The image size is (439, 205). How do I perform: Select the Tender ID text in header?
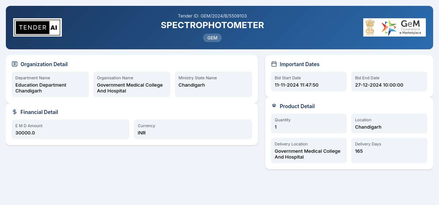[x=212, y=16]
